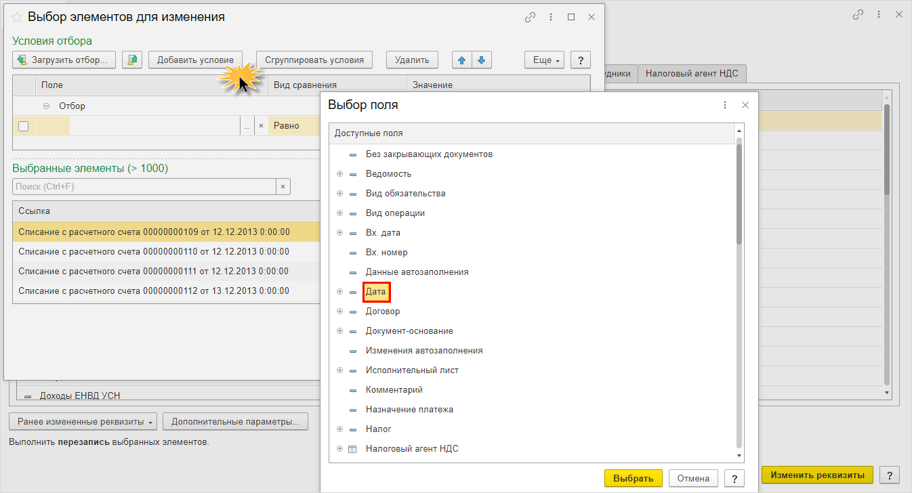
Task: Click the 'Поле' column header
Action: (152, 85)
